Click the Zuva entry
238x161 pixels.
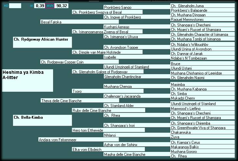pyautogui.click(x=203, y=137)
